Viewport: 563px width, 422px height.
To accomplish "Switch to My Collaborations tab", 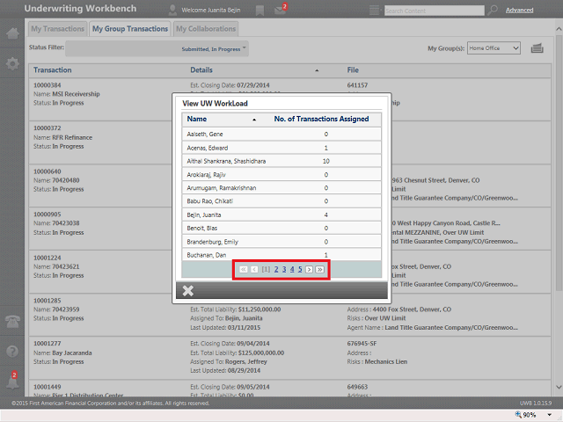I will pyautogui.click(x=206, y=29).
